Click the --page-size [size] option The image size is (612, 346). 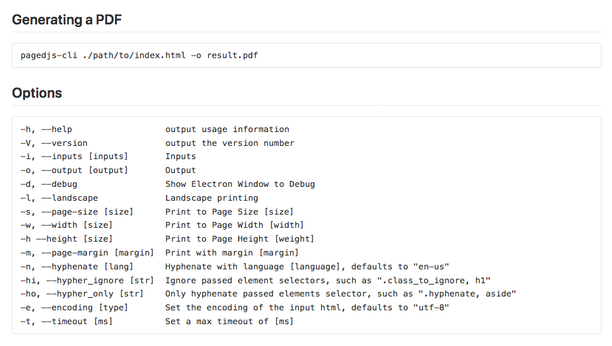click(x=77, y=211)
